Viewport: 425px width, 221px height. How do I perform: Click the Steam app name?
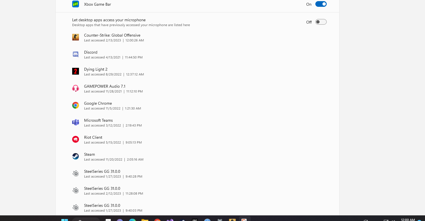89,154
